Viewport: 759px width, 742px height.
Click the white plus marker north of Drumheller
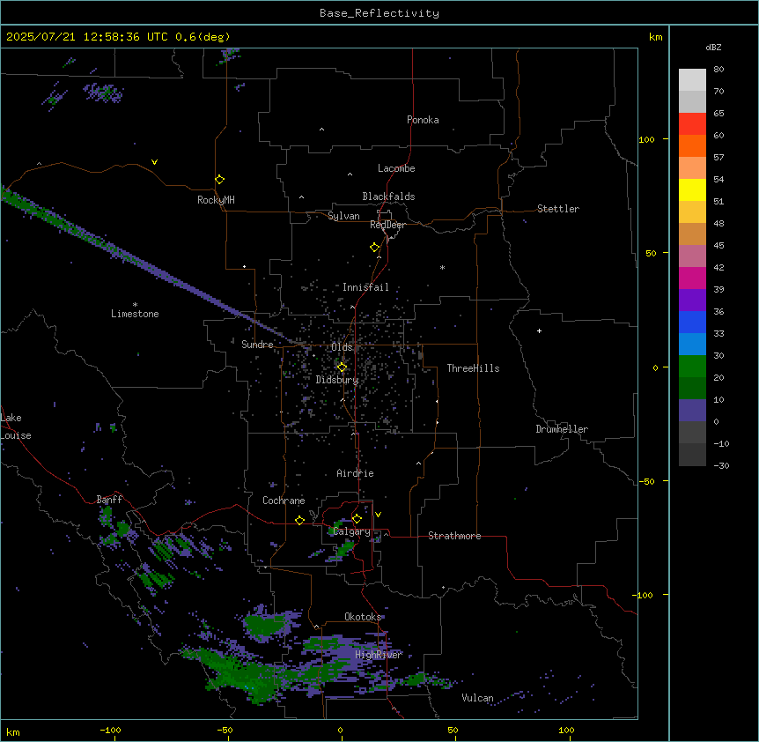pyautogui.click(x=539, y=330)
